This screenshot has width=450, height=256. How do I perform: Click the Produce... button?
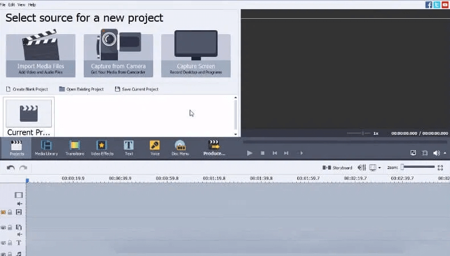coord(214,148)
